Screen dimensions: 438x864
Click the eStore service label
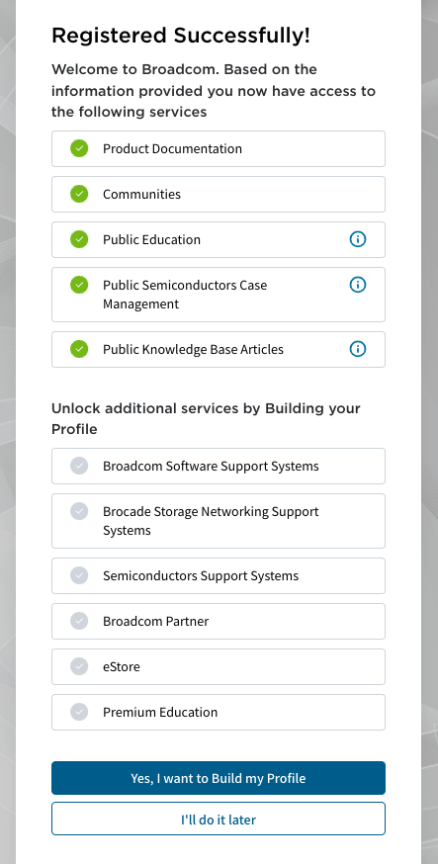122,666
